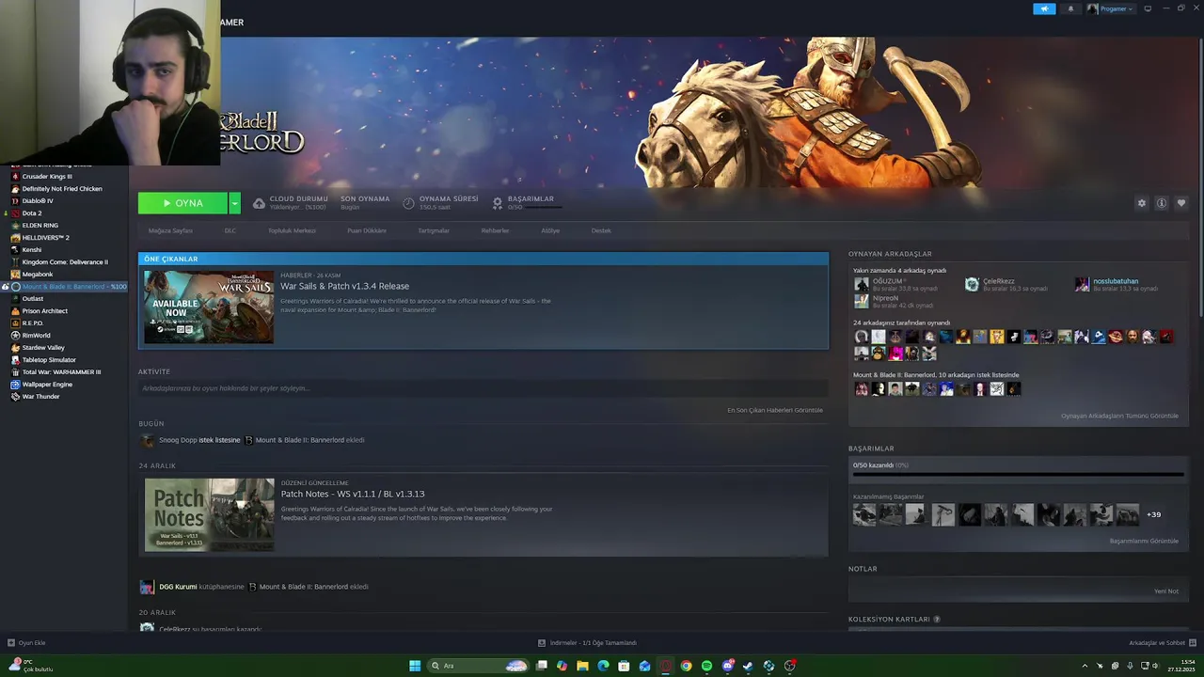This screenshot has width=1204, height=677.
Task: Open the Tartışmalar tab
Action: tap(434, 230)
